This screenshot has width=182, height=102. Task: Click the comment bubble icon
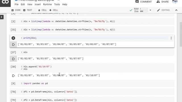click(137, 2)
